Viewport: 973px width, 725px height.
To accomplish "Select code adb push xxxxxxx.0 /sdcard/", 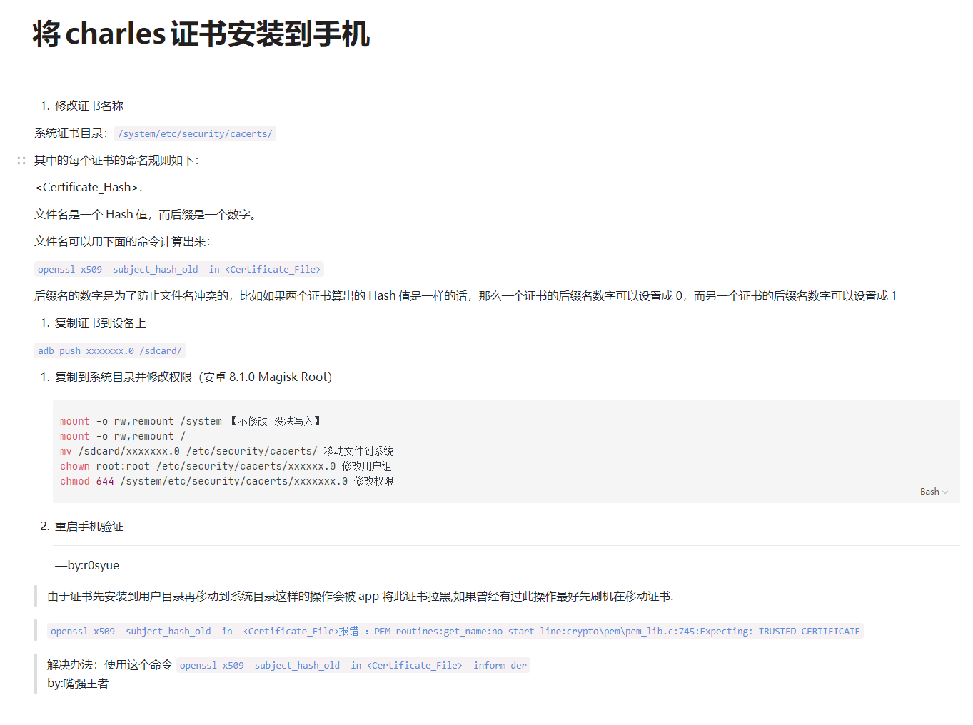I will coord(110,350).
